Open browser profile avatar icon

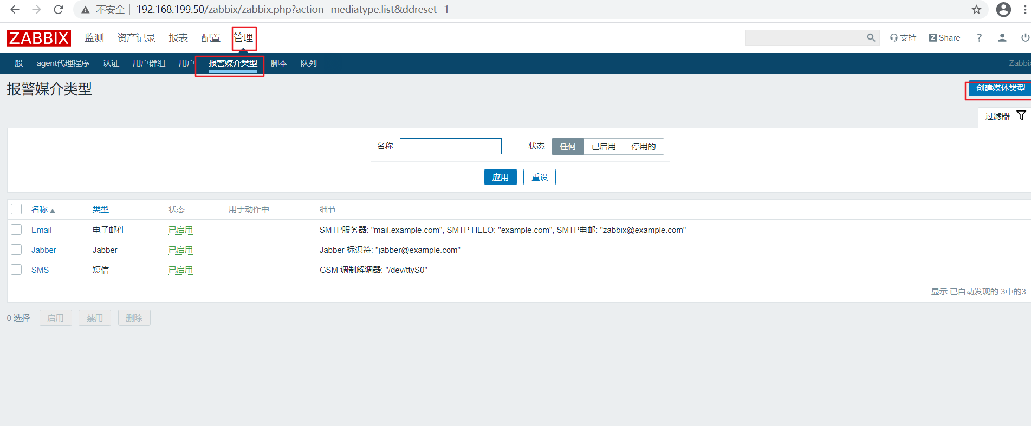(1003, 10)
